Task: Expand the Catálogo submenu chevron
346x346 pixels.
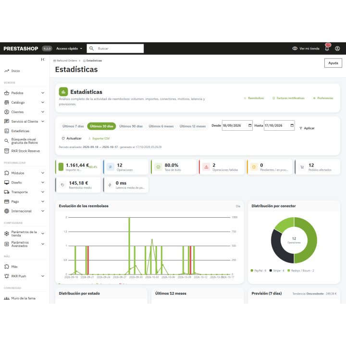Action: coord(43,102)
